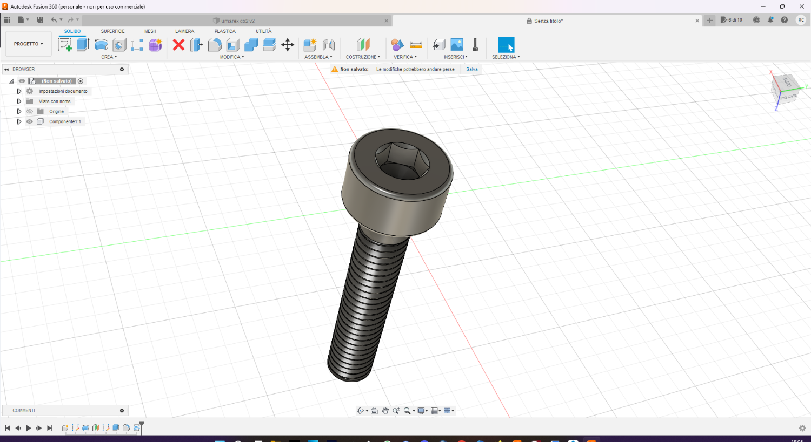Screen dimensions: 811x442
Task: Select the rectangular pattern tool
Action: [137, 45]
